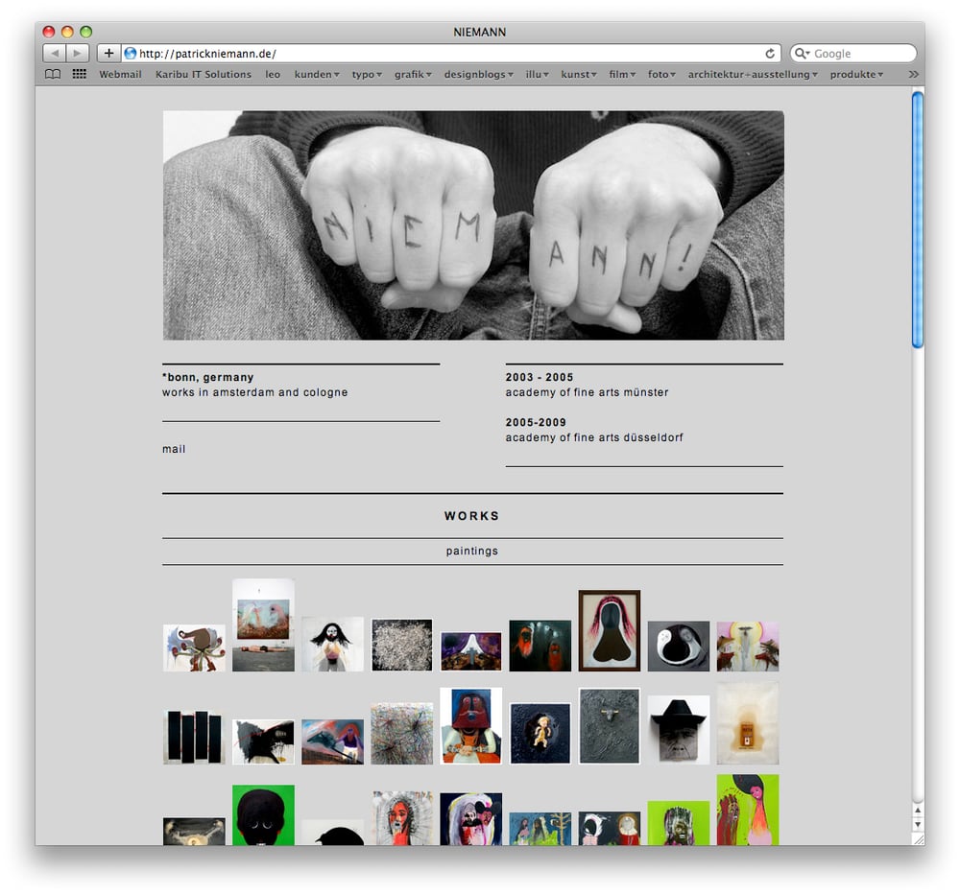Screen dimensions: 960x894
Task: Click the scrollbar down arrow
Action: click(917, 824)
